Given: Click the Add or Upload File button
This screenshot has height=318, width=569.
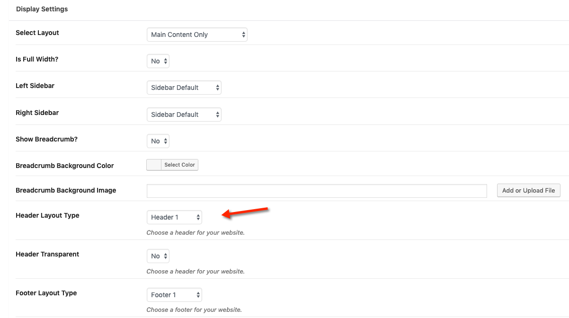Looking at the screenshot, I should coord(528,190).
